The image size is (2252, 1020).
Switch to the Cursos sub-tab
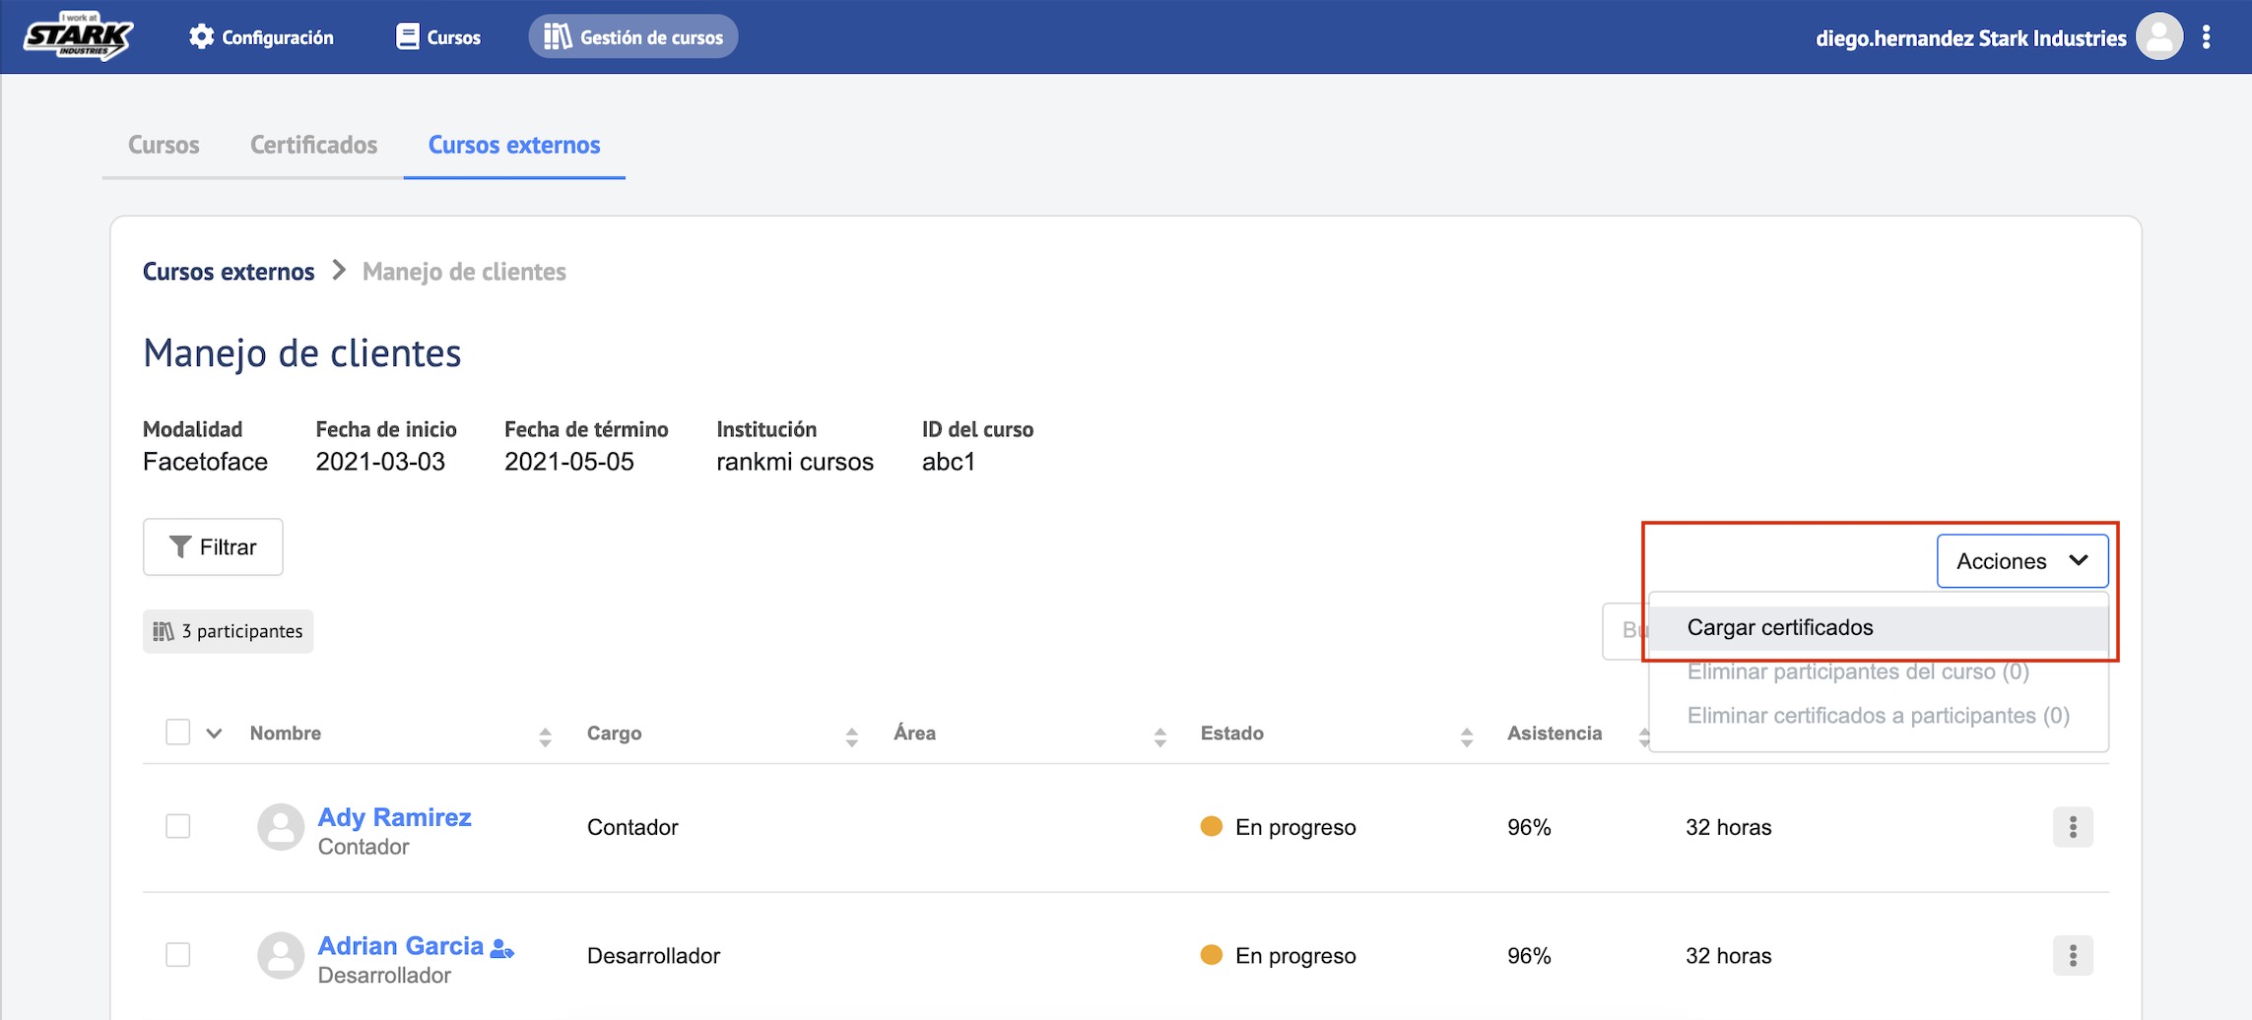(x=164, y=145)
